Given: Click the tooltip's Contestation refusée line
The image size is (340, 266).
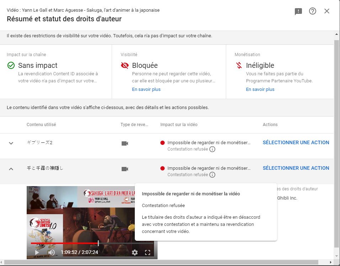Looking at the screenshot, I should (163, 206).
